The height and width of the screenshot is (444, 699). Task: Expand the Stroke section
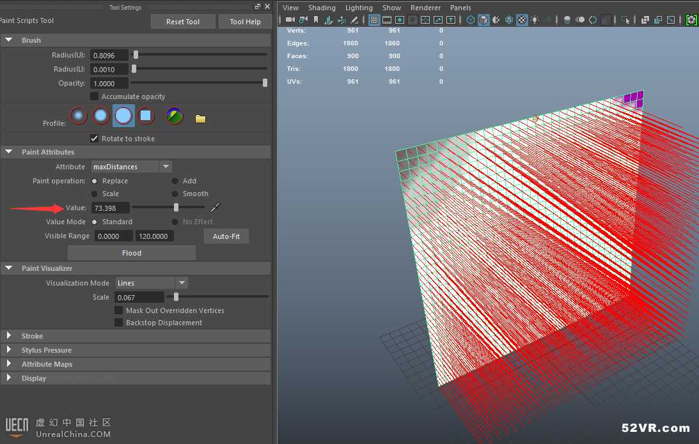click(8, 336)
